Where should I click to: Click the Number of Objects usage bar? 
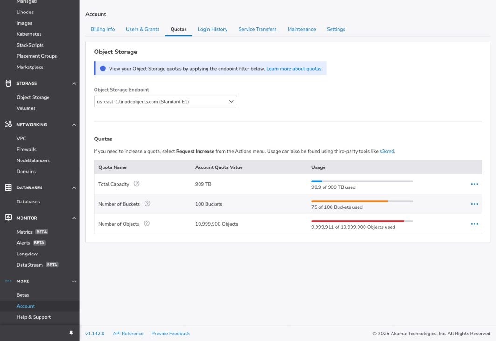coord(362,221)
